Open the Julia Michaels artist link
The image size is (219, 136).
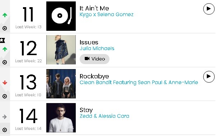click(x=97, y=48)
